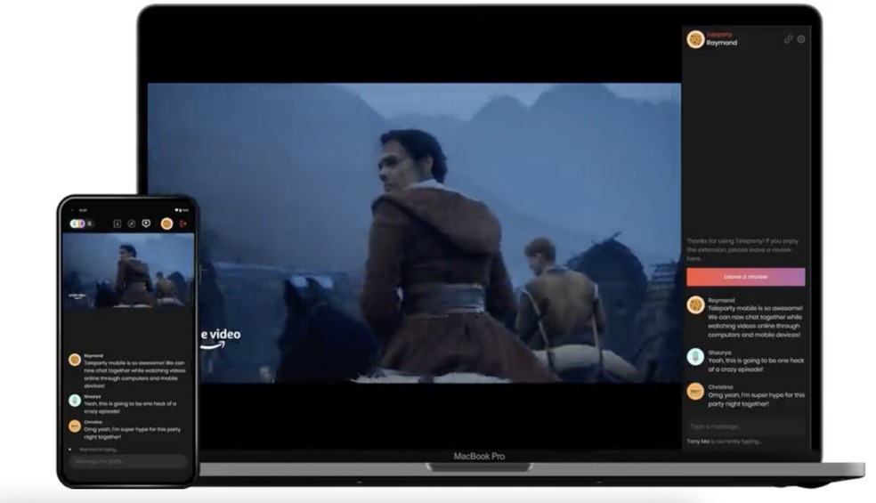Click Shaurya's avatar in phone chat
This screenshot has width=876, height=503.
tap(74, 400)
